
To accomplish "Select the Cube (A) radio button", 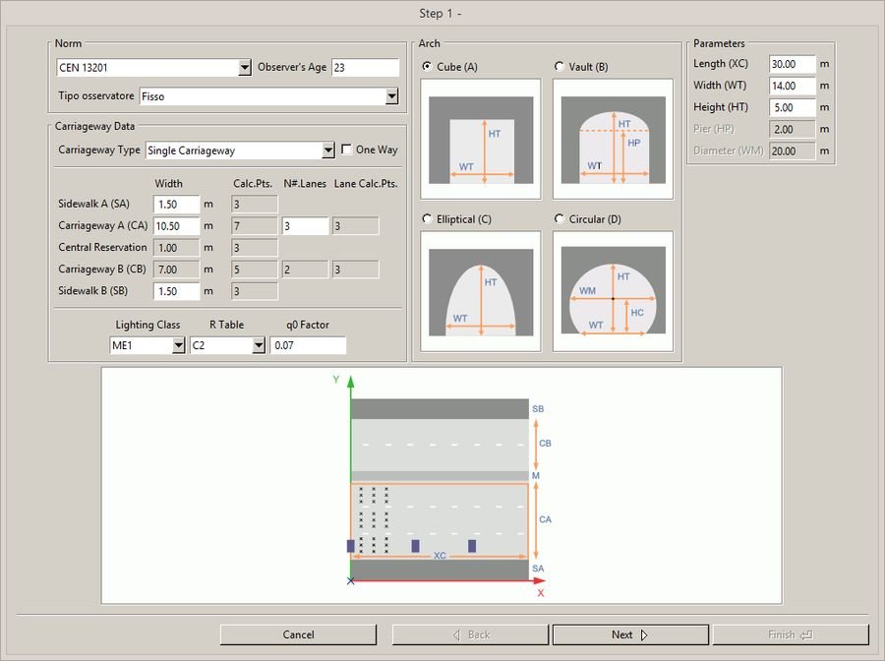I will [x=428, y=67].
